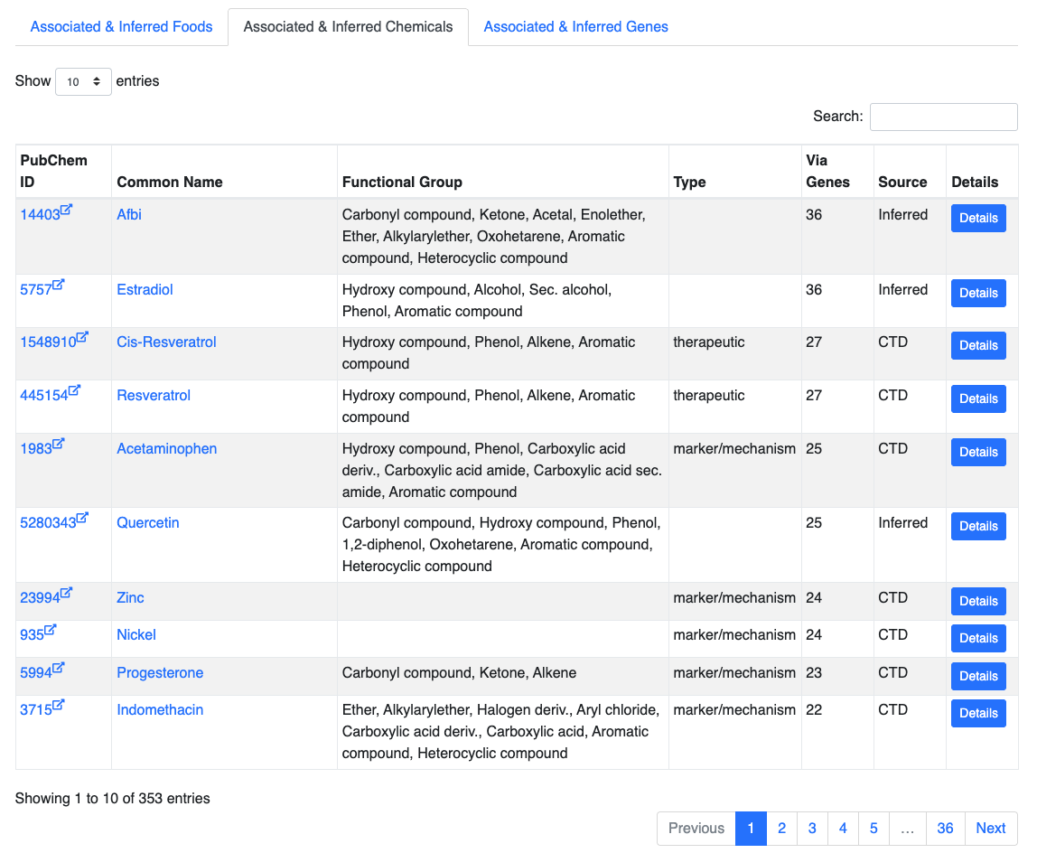Open PubChem ID 3715 link

point(36,710)
